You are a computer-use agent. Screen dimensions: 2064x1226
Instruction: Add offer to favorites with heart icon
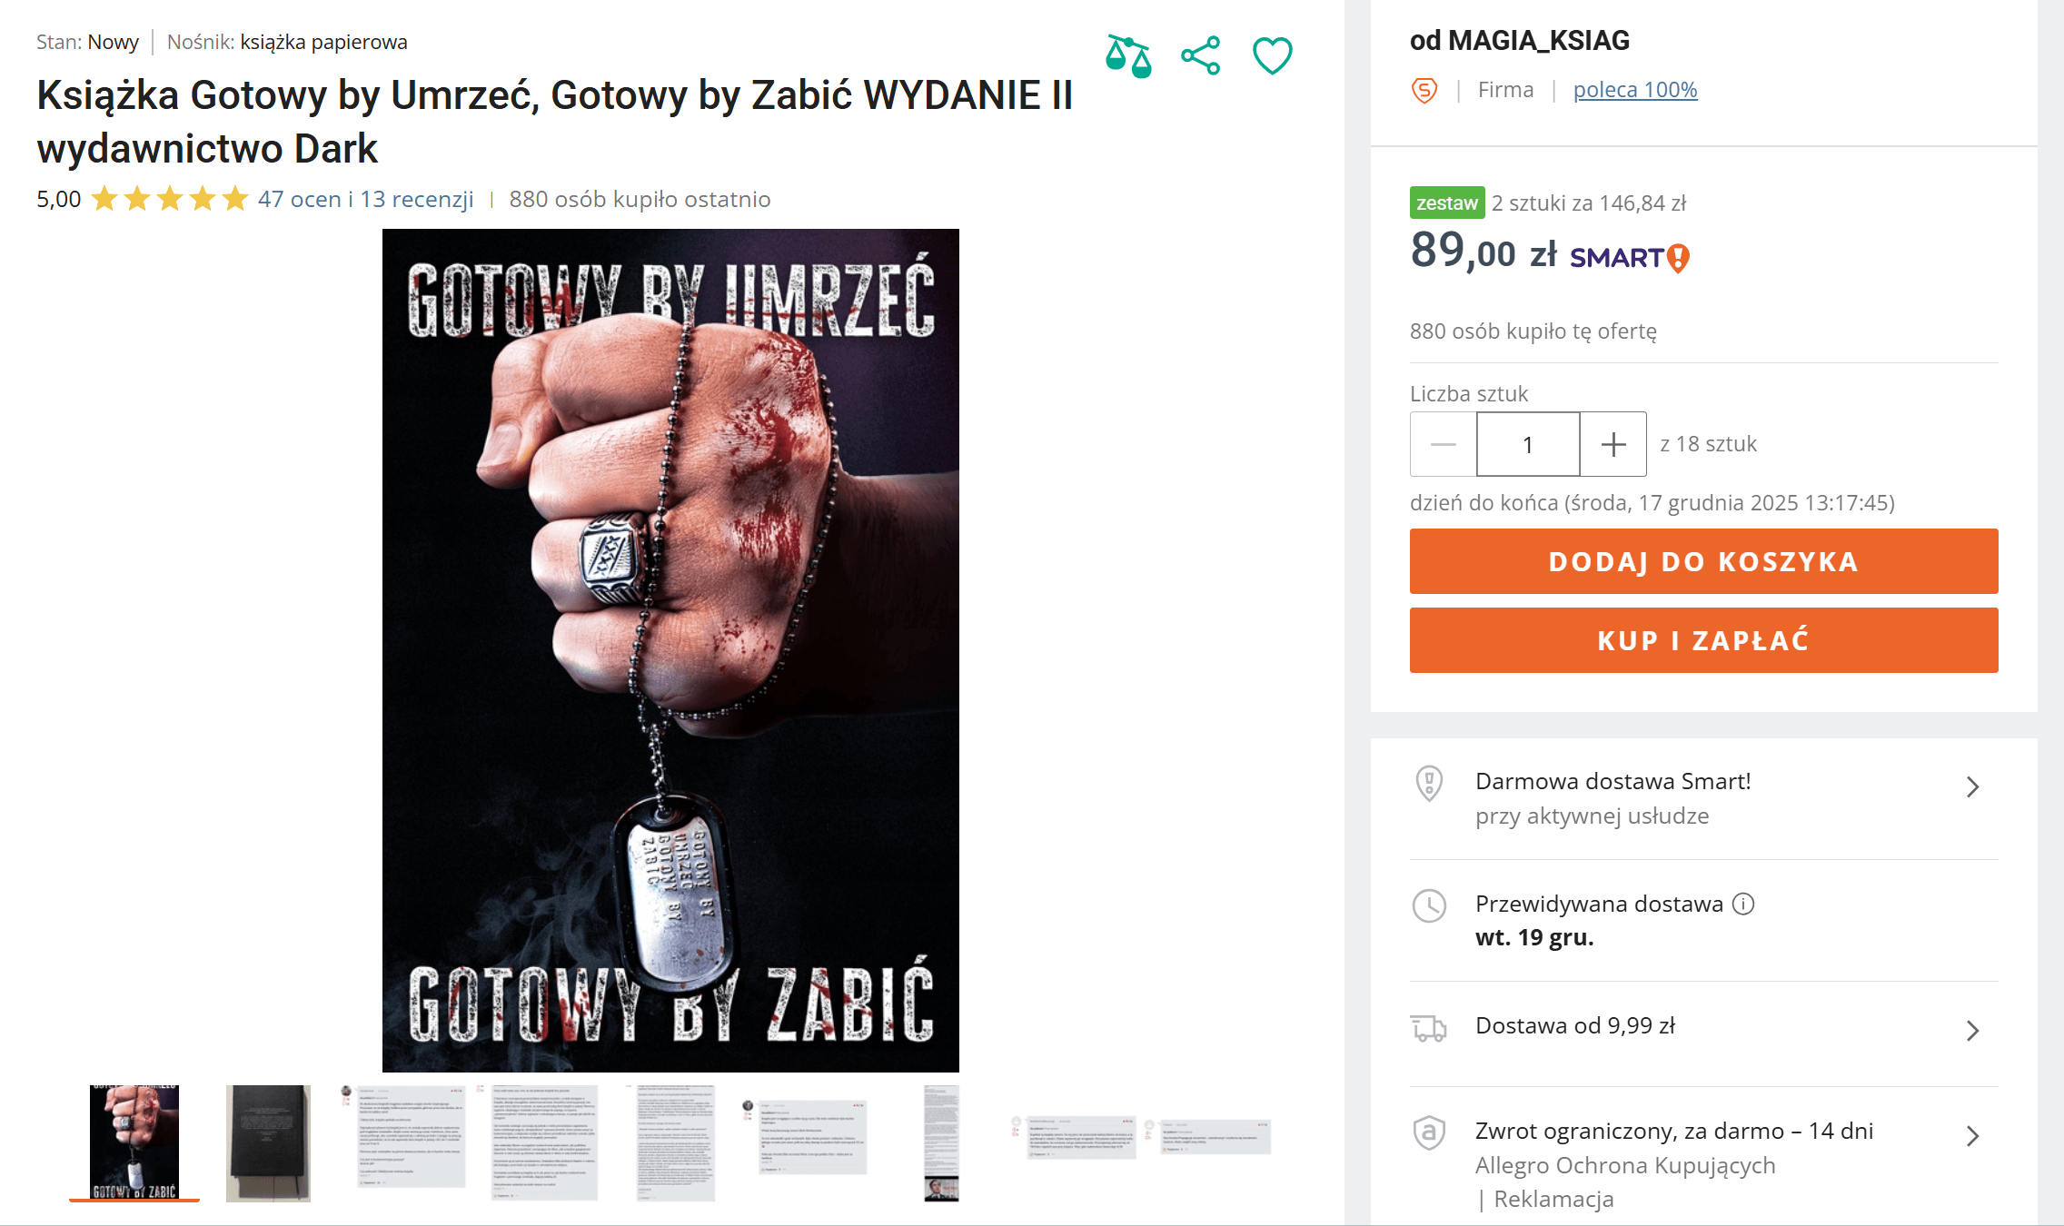point(1272,56)
